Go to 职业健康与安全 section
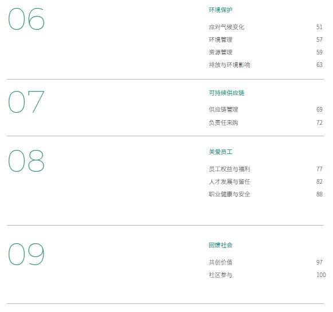The height and width of the screenshot is (312, 333). pos(229,194)
